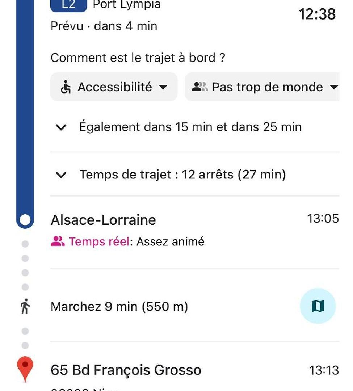Select the Alsace-Lorraine stop
The width and height of the screenshot is (353, 391).
coord(103,220)
